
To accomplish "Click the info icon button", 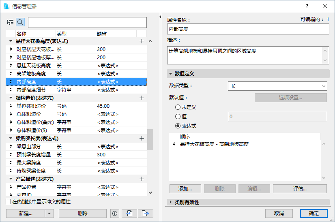I will click(x=115, y=213).
